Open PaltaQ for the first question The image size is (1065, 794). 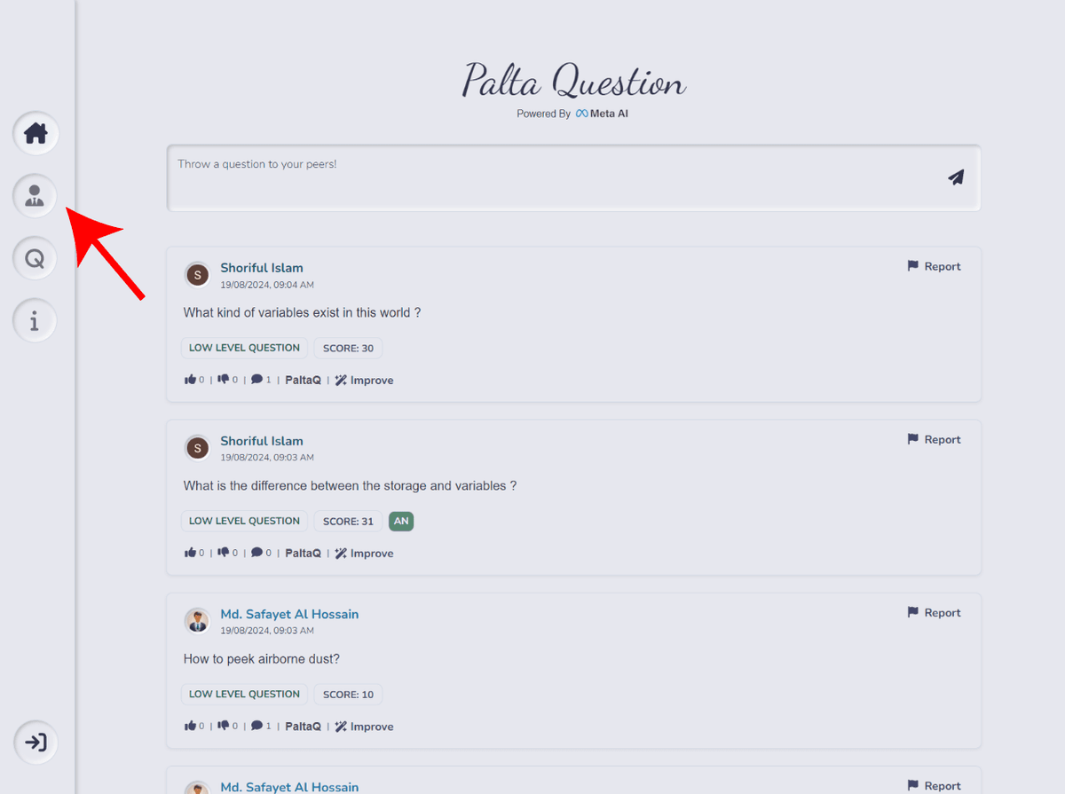tap(303, 380)
